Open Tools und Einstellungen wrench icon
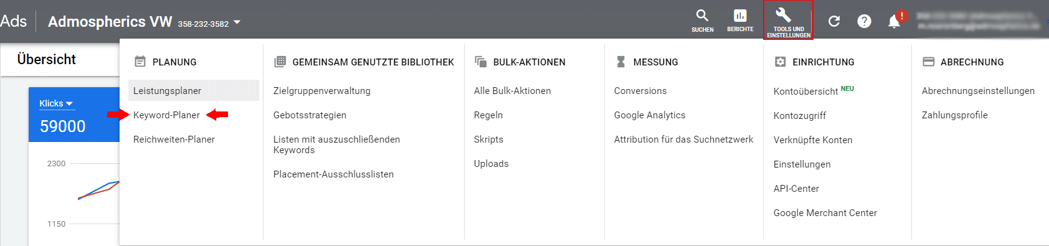This screenshot has height=246, width=1049. click(783, 15)
